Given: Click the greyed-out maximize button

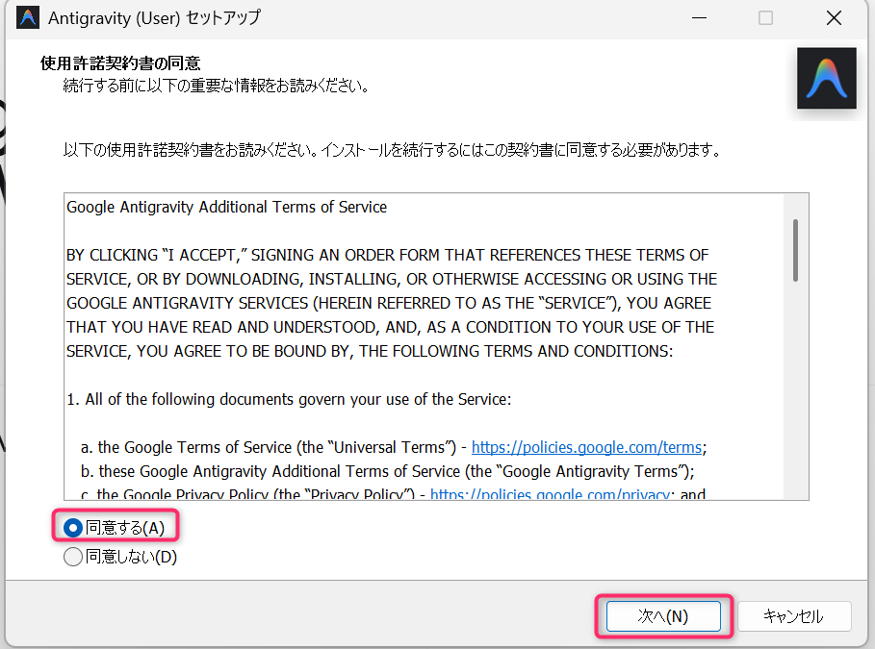Looking at the screenshot, I should [765, 18].
